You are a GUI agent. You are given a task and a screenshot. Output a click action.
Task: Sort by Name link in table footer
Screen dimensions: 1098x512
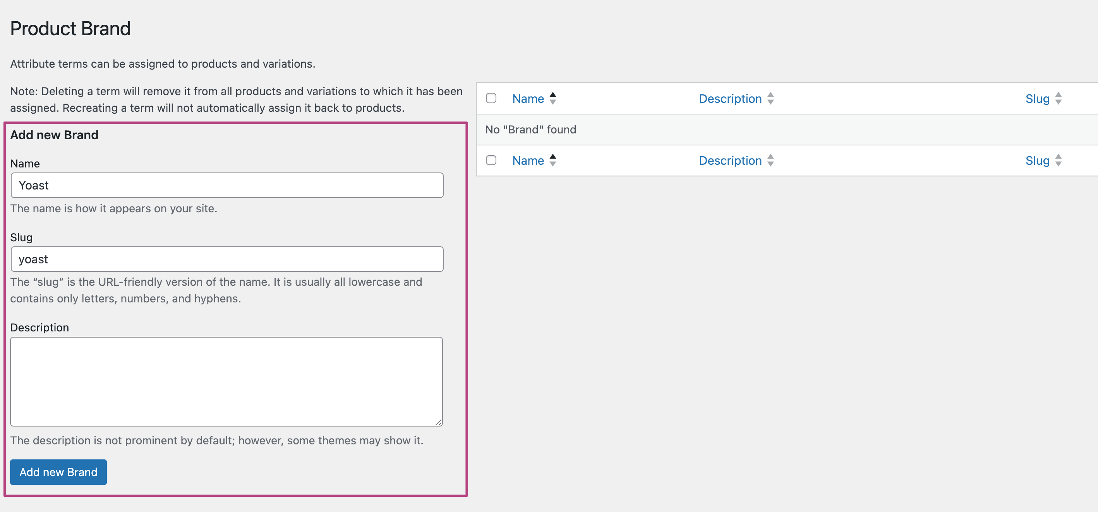(528, 160)
